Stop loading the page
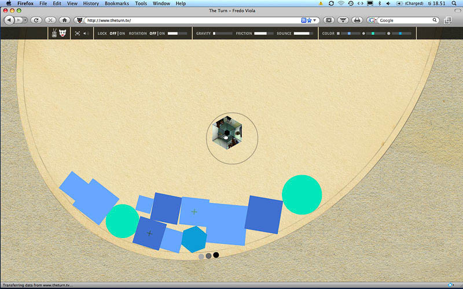The image size is (463, 289). pyautogui.click(x=50, y=20)
